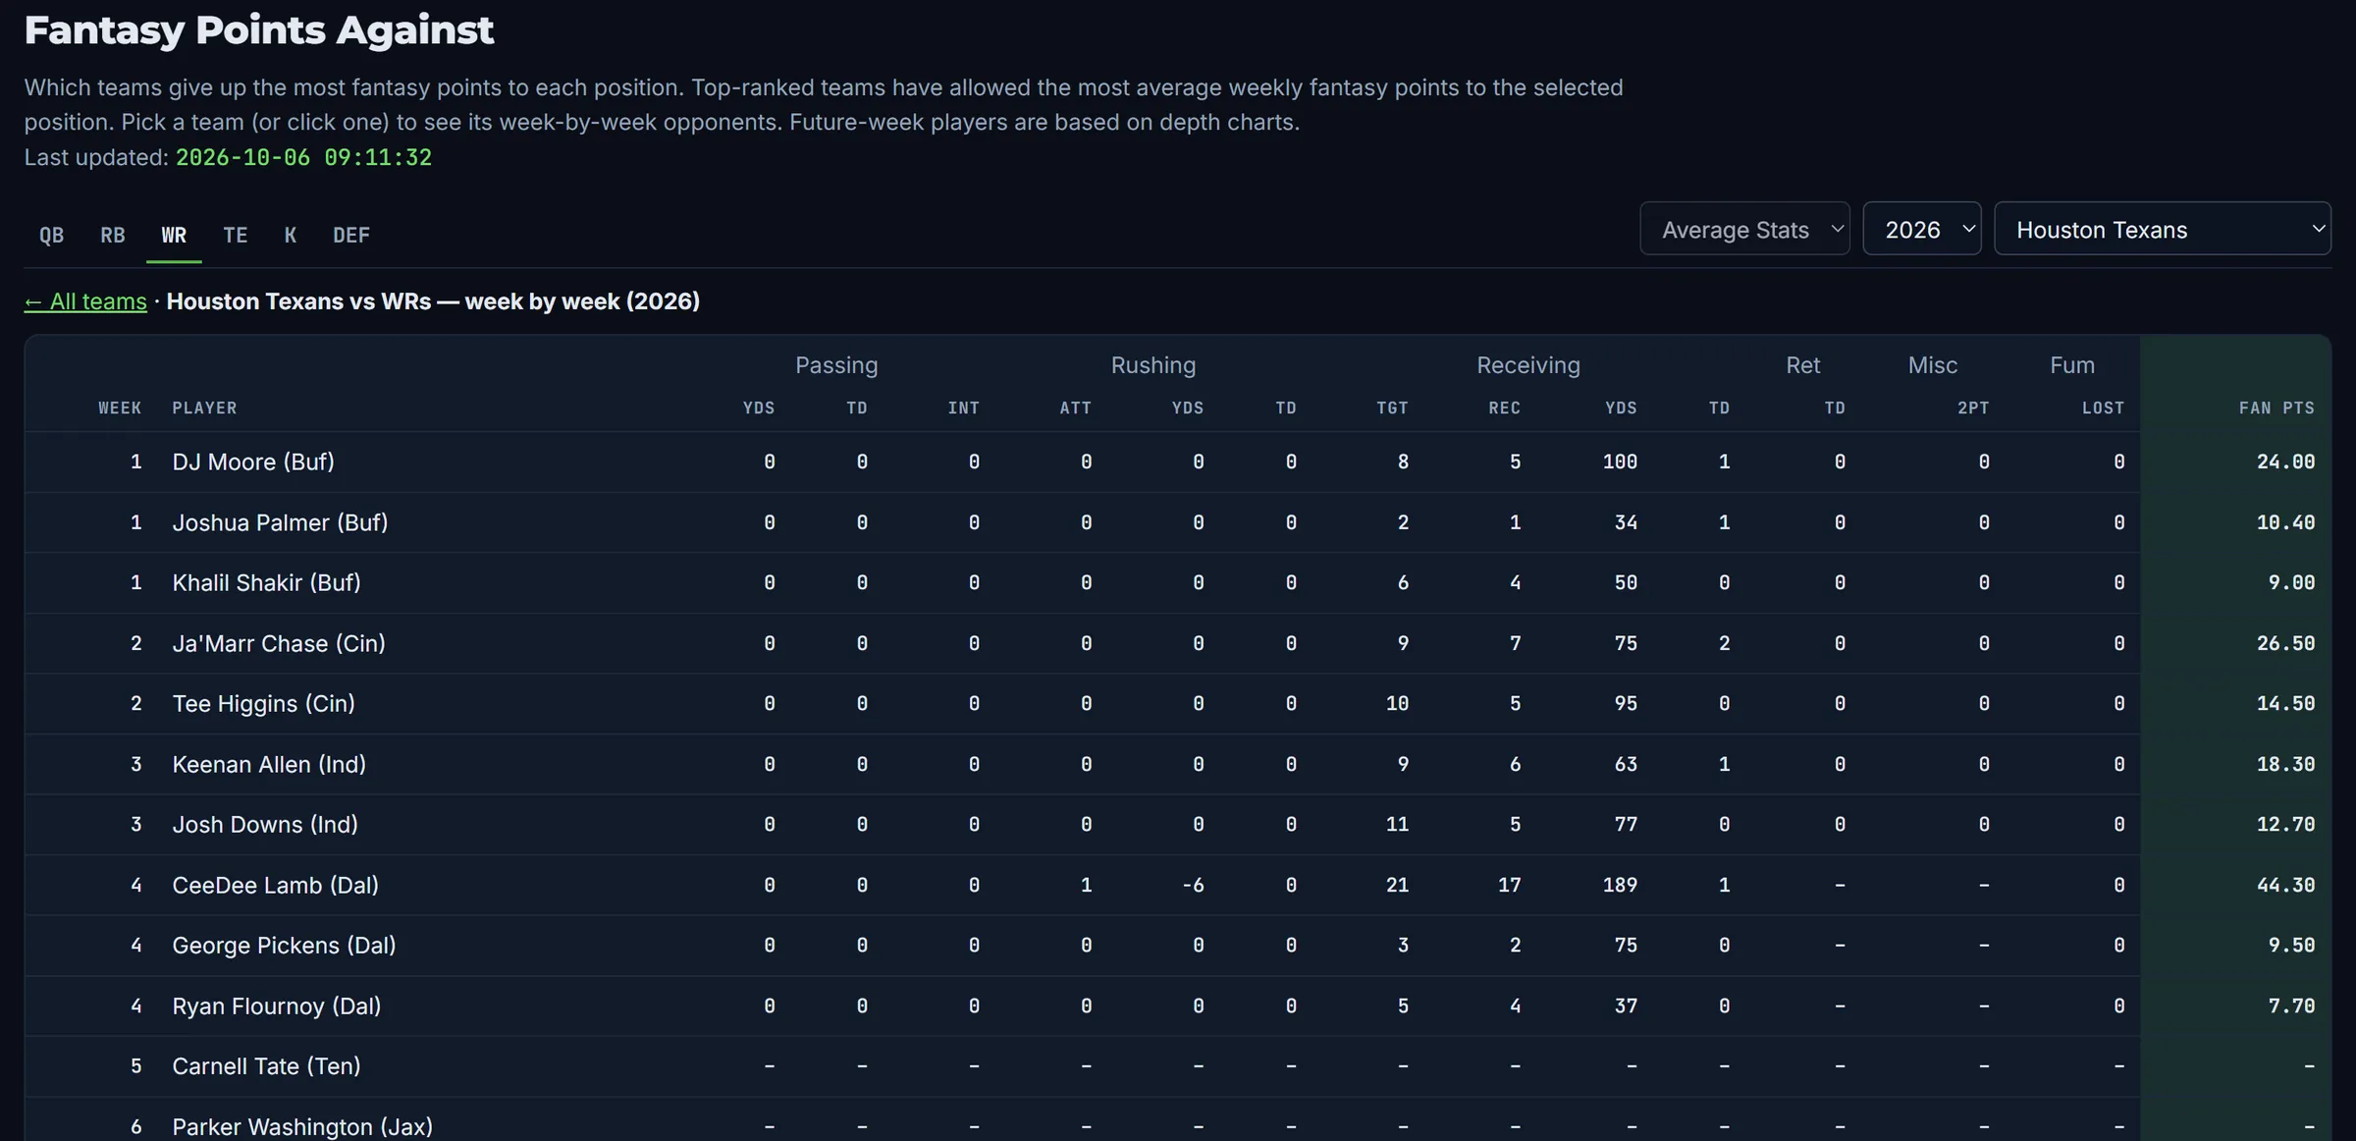2356x1141 pixels.
Task: Click the REC column header
Action: tap(1504, 407)
